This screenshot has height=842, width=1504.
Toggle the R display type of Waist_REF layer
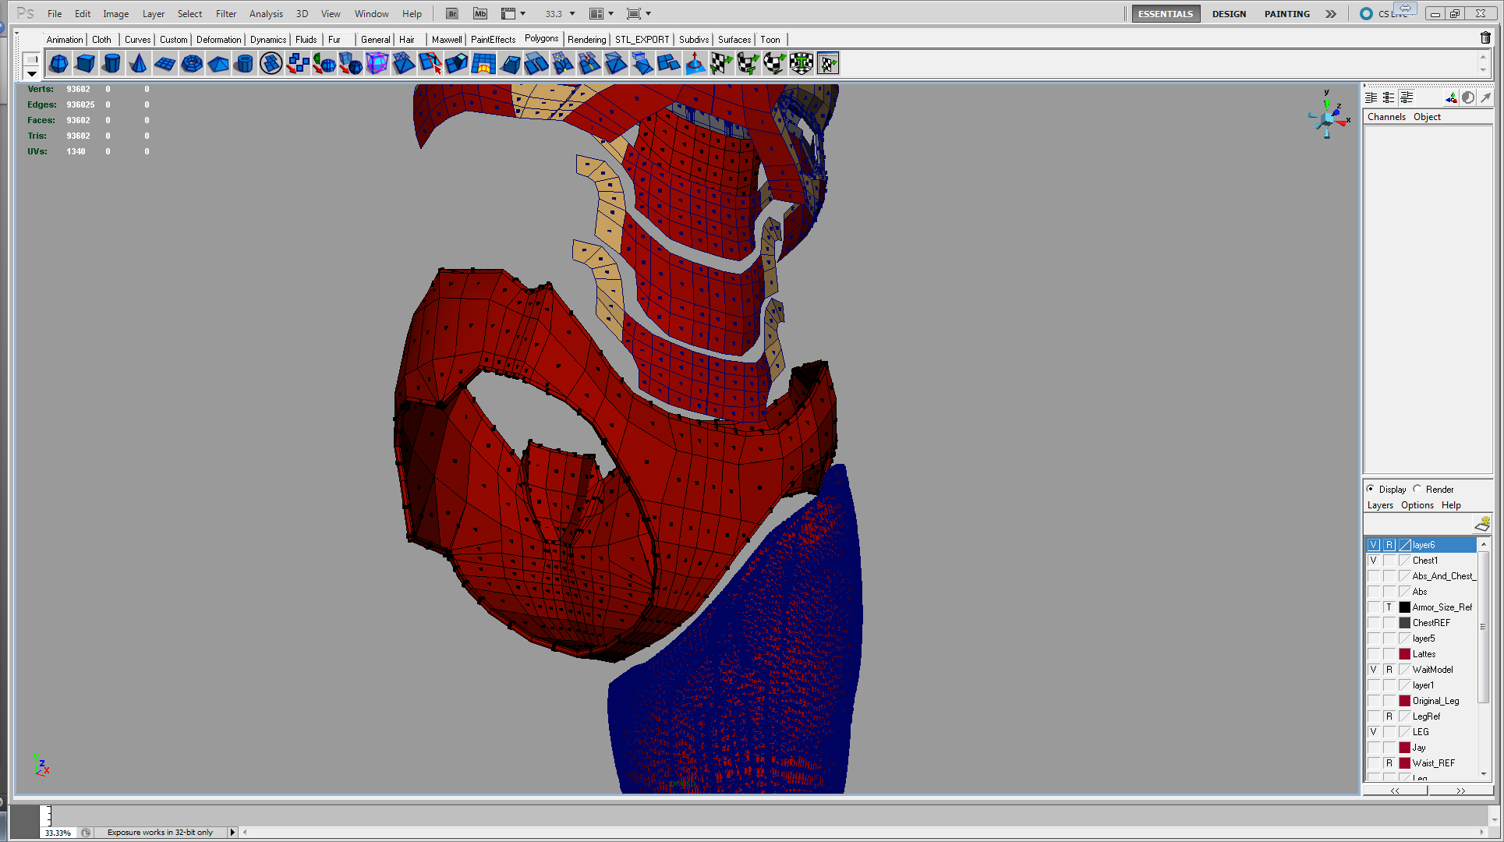[1389, 763]
